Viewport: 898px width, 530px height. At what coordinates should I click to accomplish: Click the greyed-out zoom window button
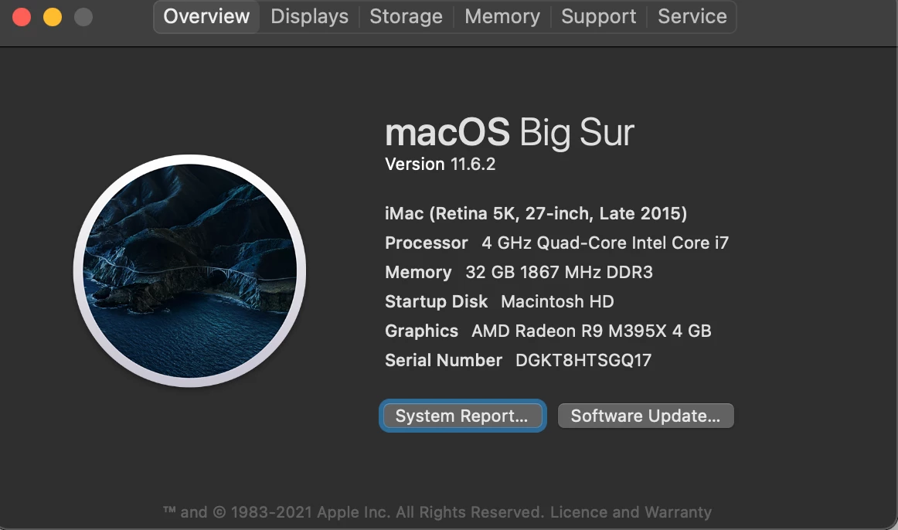[83, 16]
